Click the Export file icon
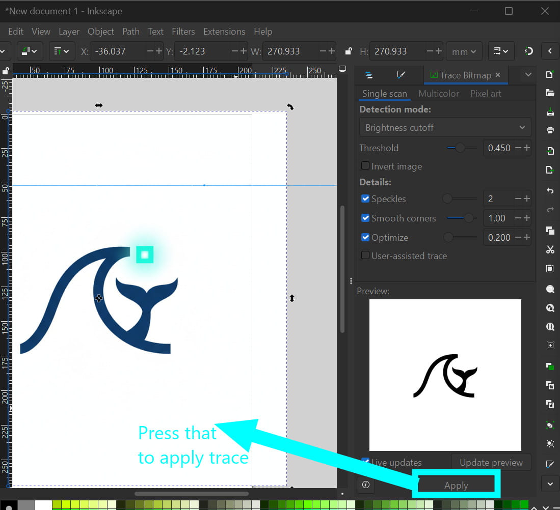Image resolution: width=560 pixels, height=510 pixels. [550, 169]
